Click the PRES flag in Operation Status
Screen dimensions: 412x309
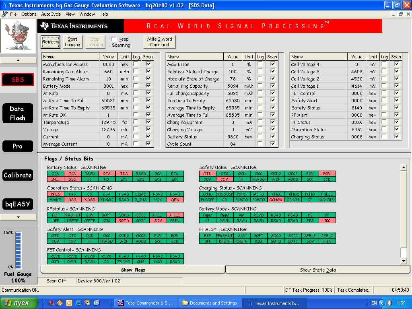click(x=56, y=194)
